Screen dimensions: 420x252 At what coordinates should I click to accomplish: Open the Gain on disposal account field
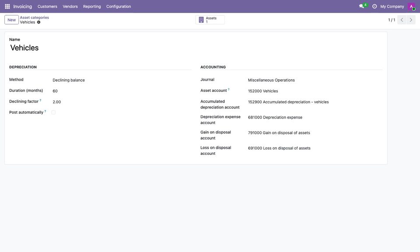(x=315, y=133)
